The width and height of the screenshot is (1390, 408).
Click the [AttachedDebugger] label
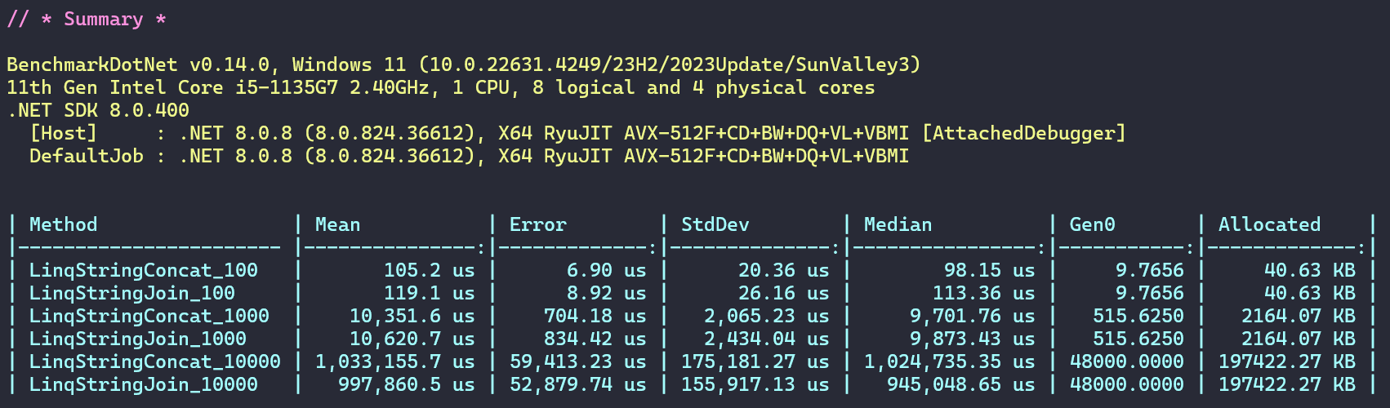[1024, 133]
